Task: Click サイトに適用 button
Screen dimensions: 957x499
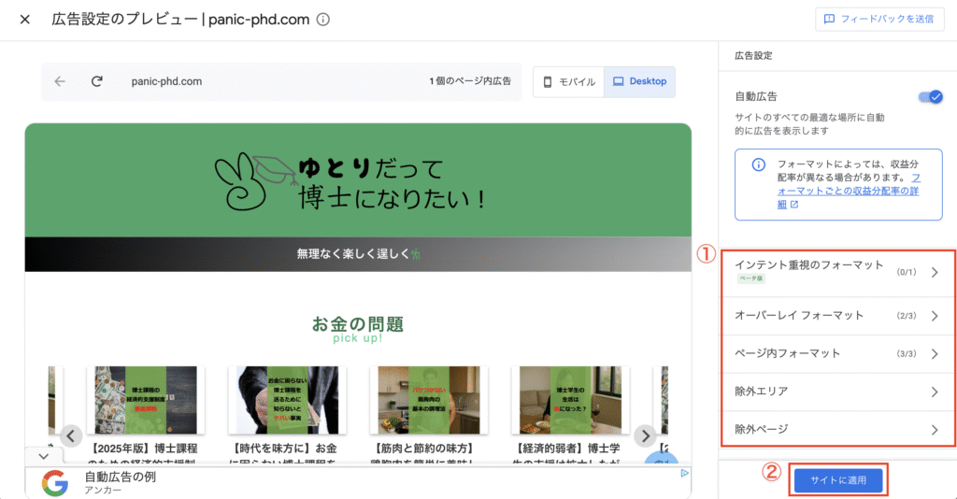Action: click(838, 480)
